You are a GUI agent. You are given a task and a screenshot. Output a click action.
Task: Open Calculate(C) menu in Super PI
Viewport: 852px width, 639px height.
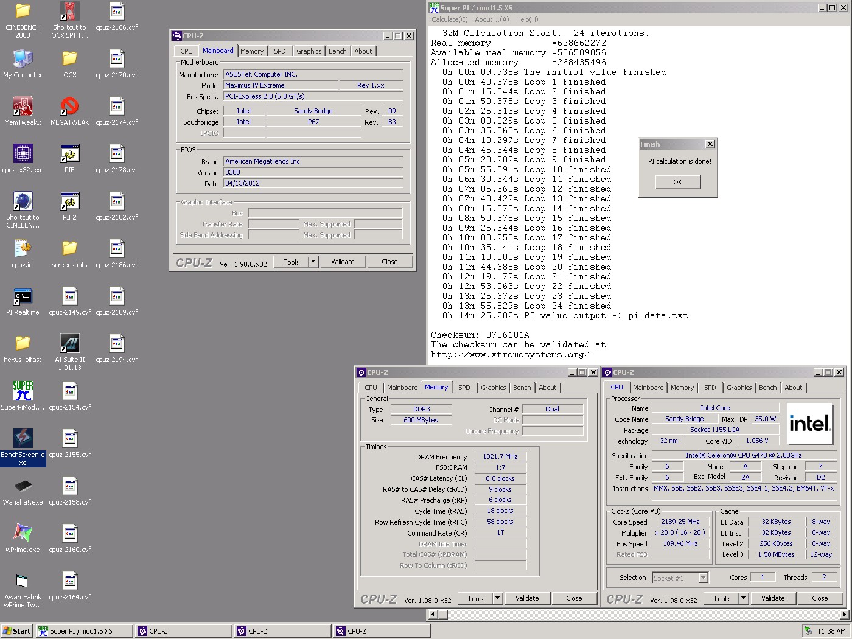pos(450,19)
